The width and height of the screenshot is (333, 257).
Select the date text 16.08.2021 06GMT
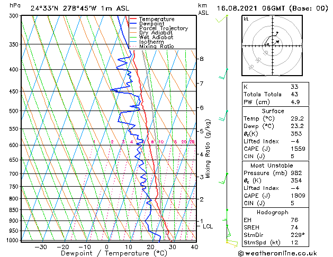coord(251,8)
